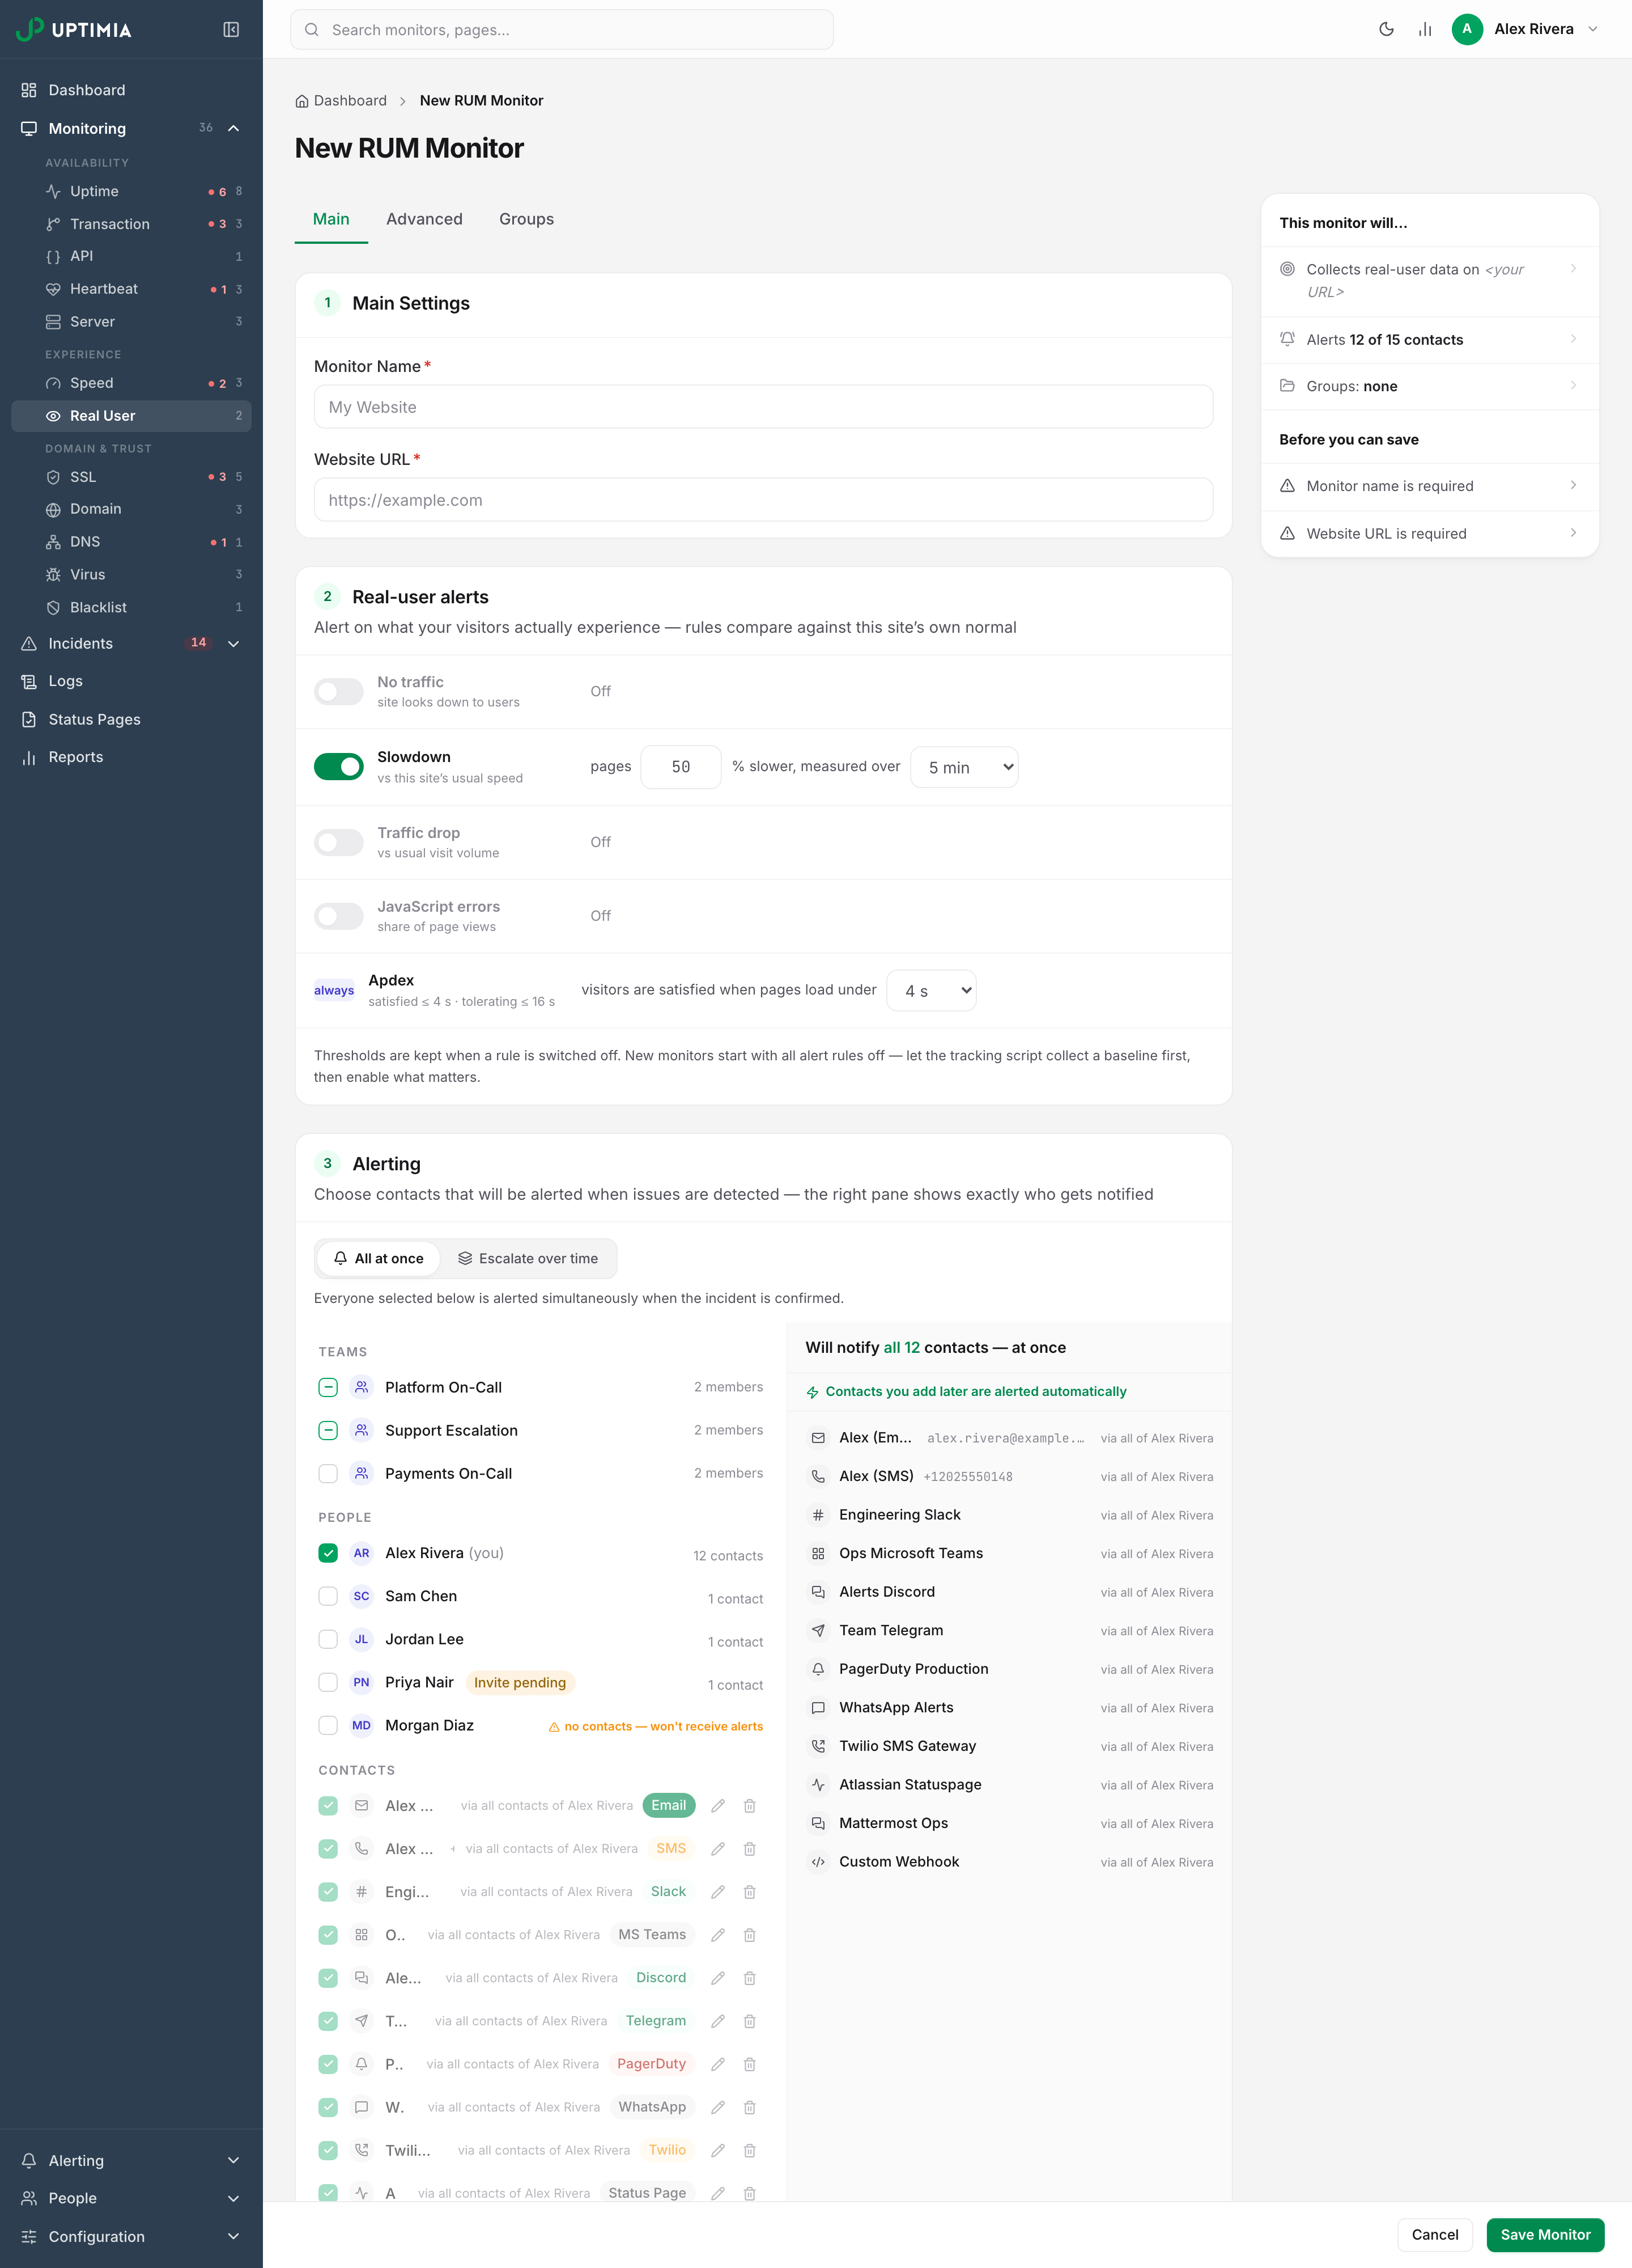Edit the Discord contact with pencil icon
Screen dimensions: 1632x2268
tap(717, 1978)
